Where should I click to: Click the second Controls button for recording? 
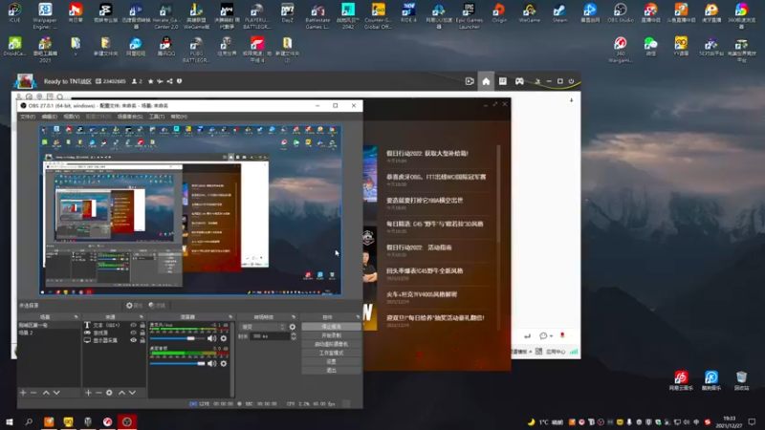(331, 335)
